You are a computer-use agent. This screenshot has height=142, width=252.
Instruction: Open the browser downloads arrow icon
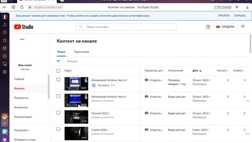tap(247, 7)
